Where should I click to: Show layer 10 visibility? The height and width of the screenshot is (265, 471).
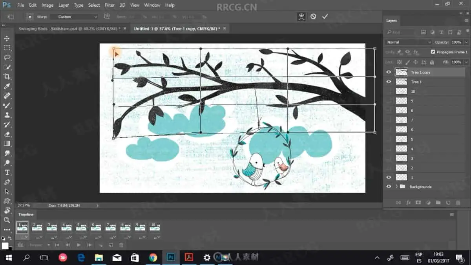click(389, 91)
